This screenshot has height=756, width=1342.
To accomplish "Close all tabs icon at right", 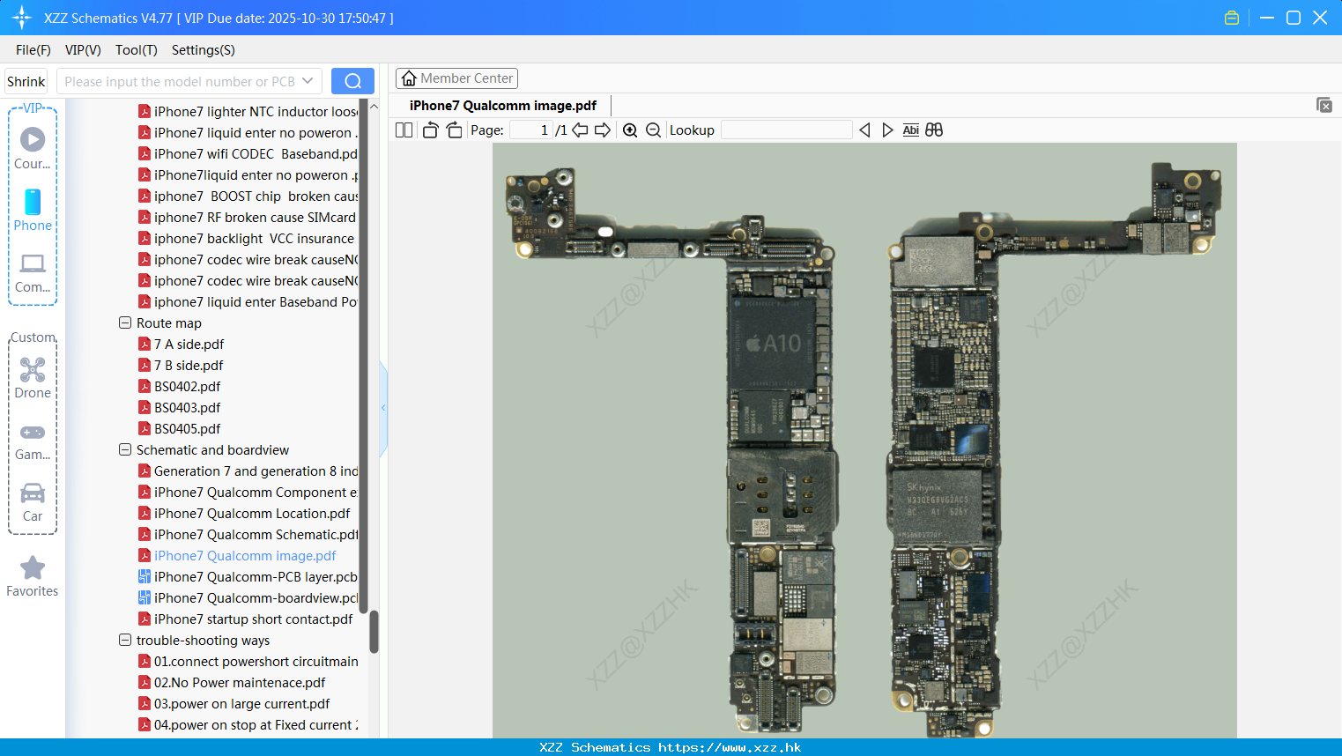I will tap(1324, 105).
